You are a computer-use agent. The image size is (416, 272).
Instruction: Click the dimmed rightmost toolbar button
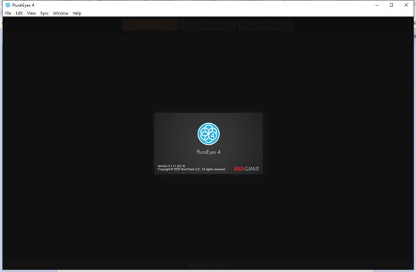click(x=266, y=25)
